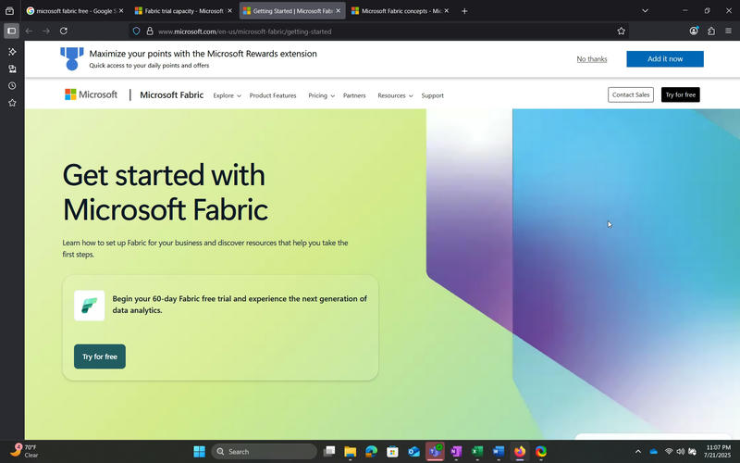Click Contact Sales button
This screenshot has height=463, width=740.
(x=631, y=95)
